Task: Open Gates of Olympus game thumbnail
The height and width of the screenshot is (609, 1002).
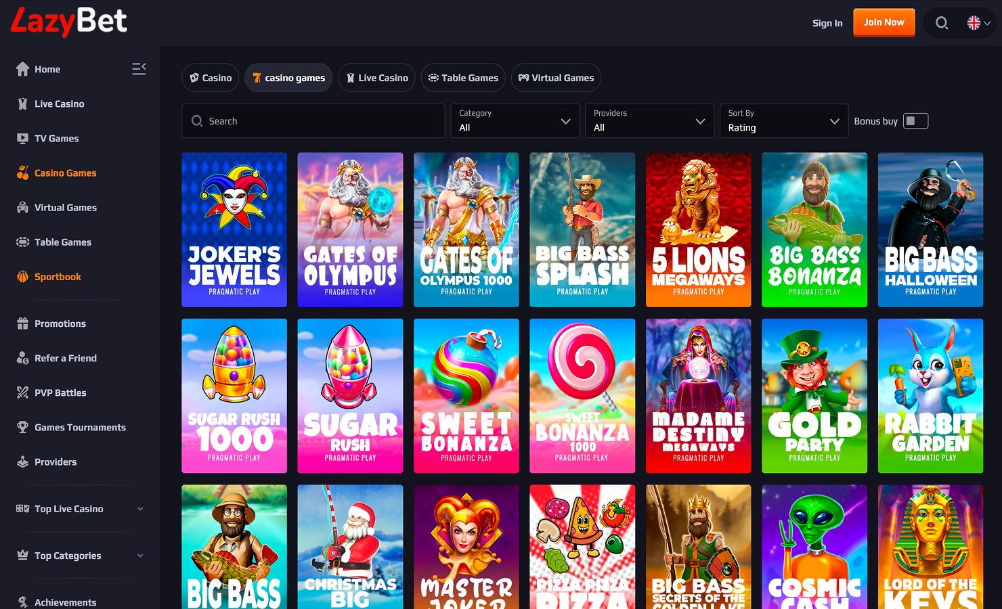Action: click(x=350, y=229)
